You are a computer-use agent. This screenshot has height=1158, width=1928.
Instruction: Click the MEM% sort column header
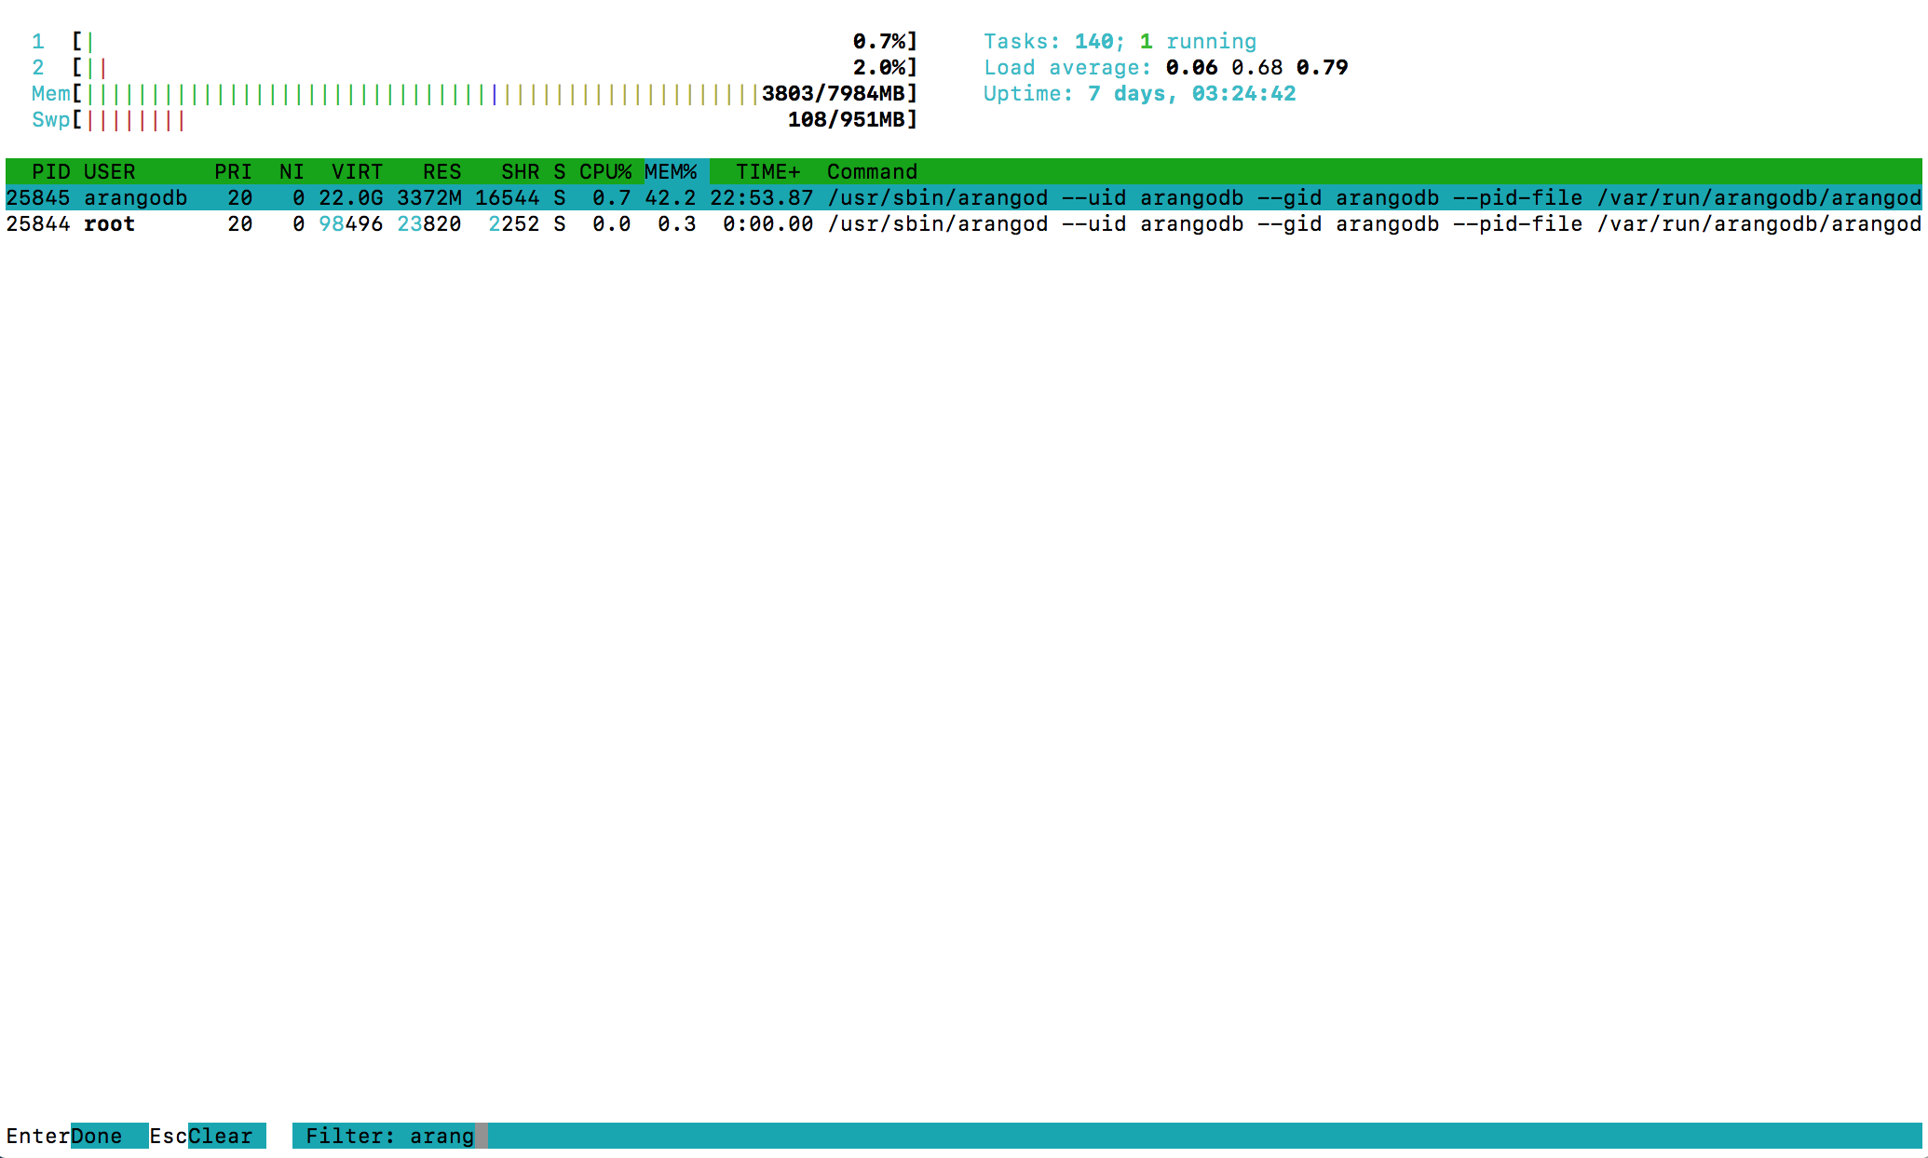point(672,171)
